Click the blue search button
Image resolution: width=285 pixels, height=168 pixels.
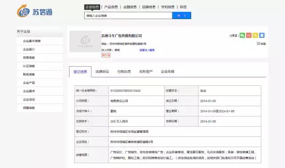182,16
